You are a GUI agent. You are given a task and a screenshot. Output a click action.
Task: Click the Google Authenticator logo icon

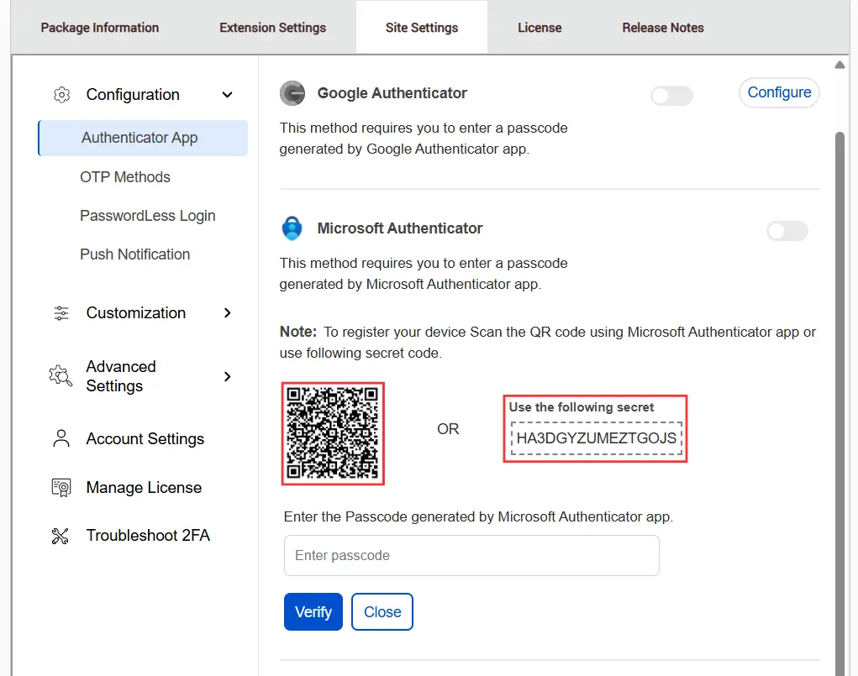click(292, 93)
